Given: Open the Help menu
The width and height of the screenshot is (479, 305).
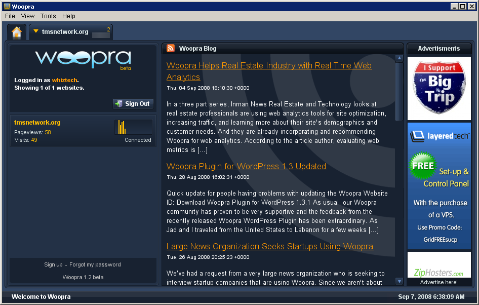Looking at the screenshot, I should point(69,16).
